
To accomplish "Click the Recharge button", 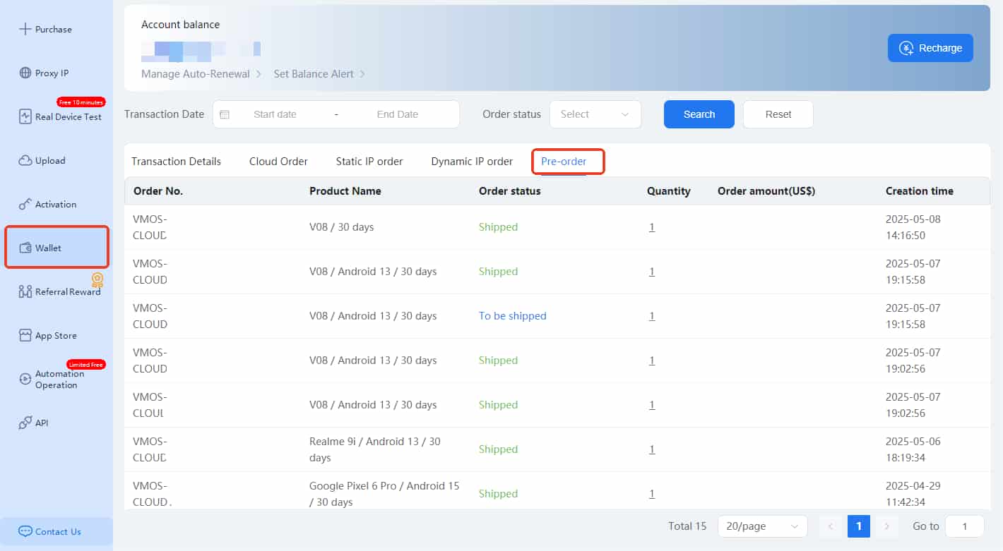I will point(930,48).
